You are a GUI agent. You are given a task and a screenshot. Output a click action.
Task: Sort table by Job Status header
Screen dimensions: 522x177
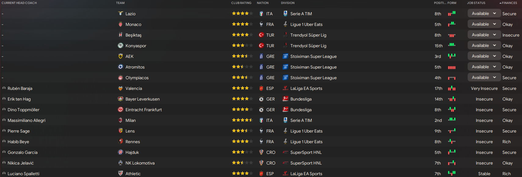476,3
